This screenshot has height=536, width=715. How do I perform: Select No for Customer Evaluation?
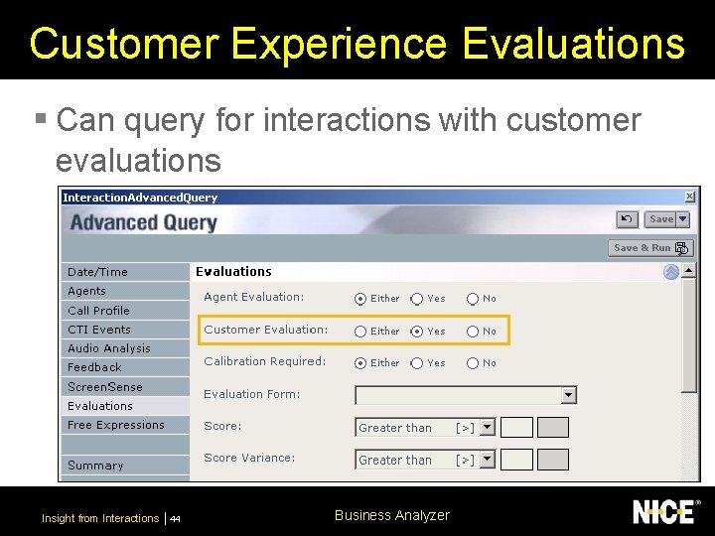pyautogui.click(x=473, y=332)
